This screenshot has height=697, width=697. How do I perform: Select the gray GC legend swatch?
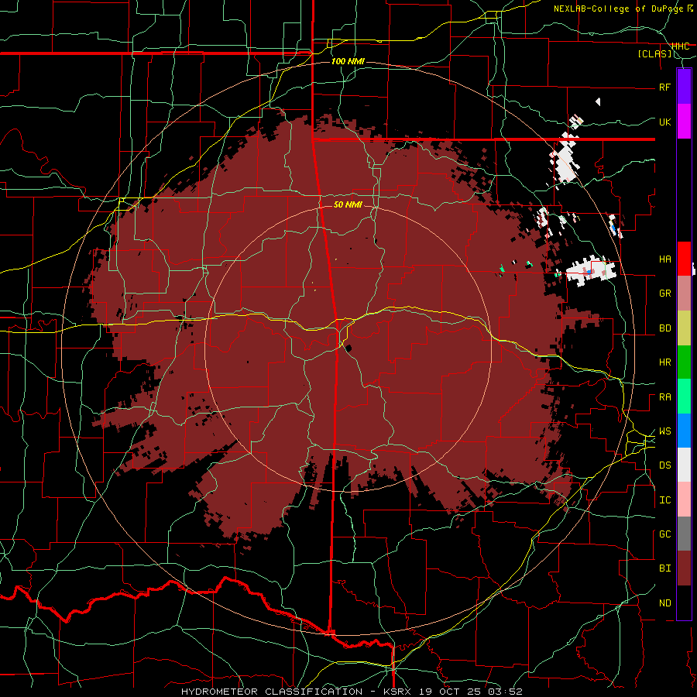click(684, 534)
